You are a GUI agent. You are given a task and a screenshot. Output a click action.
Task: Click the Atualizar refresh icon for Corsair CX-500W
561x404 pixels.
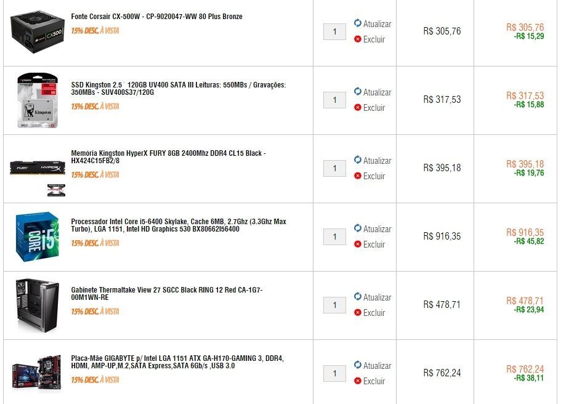click(x=358, y=23)
